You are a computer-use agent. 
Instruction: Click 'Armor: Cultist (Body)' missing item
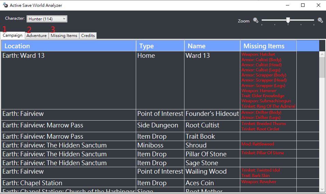pos(261,60)
